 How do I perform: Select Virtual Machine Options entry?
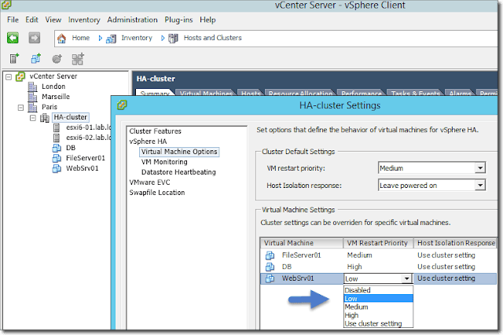point(179,152)
